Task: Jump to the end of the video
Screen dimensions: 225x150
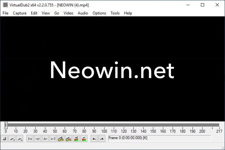Action: tap(53, 138)
